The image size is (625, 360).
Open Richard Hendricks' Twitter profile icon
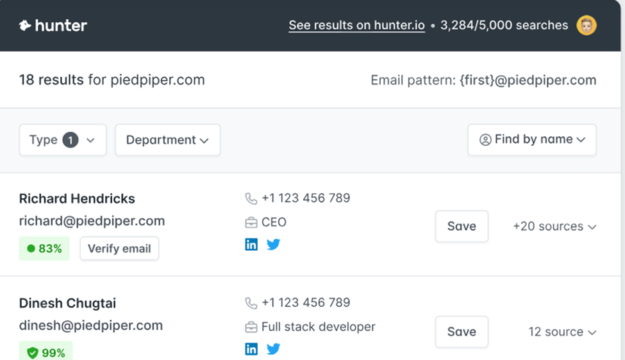(x=274, y=244)
